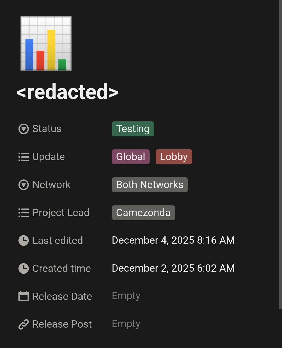
Task: Open the Status property label menu
Action: [47, 129]
